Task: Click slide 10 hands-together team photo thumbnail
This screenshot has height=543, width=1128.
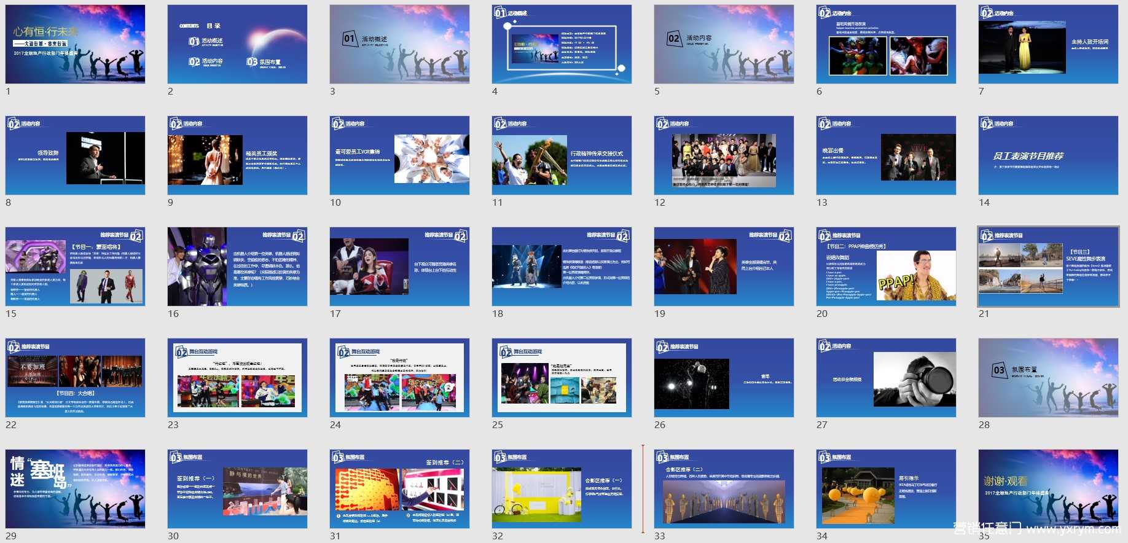Action: tap(400, 155)
